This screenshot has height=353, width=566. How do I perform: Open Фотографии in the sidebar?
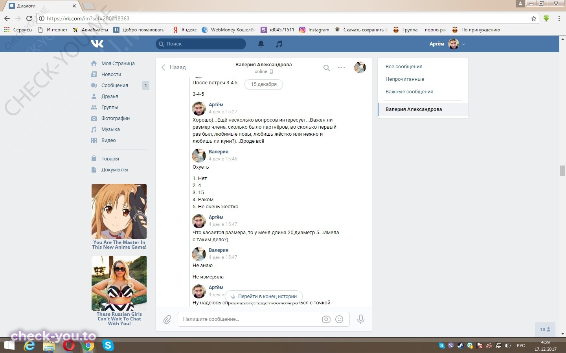click(116, 118)
